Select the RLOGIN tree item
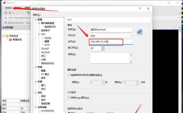 46,52
